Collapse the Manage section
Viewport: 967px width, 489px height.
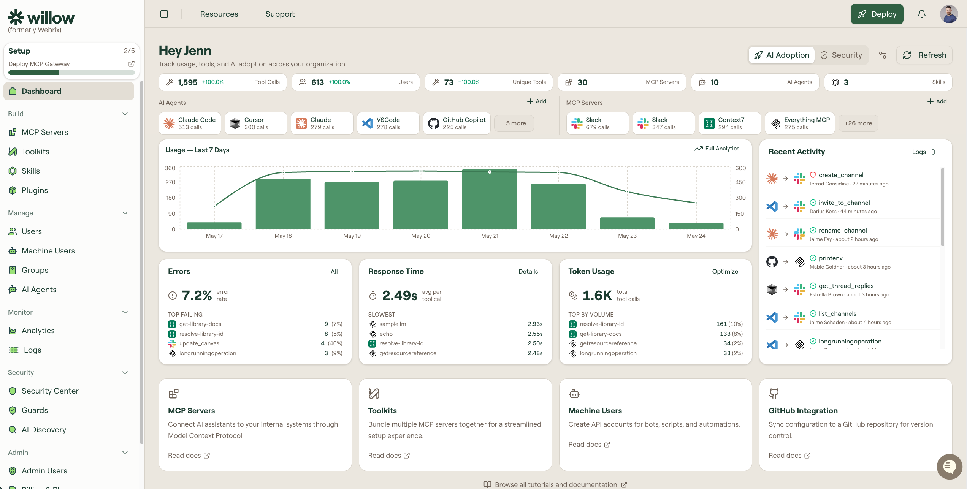pos(125,213)
